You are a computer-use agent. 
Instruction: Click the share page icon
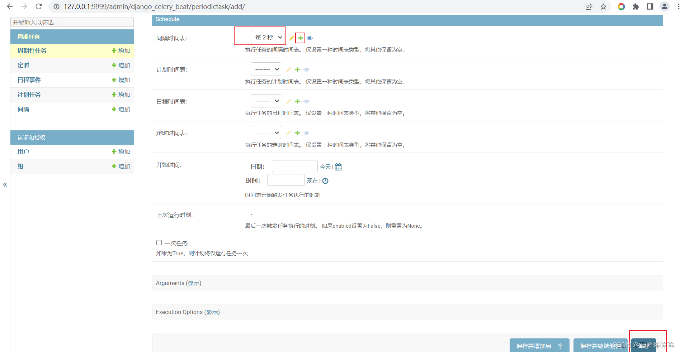point(589,7)
